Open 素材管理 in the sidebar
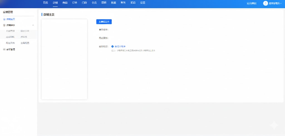 (x=11, y=49)
